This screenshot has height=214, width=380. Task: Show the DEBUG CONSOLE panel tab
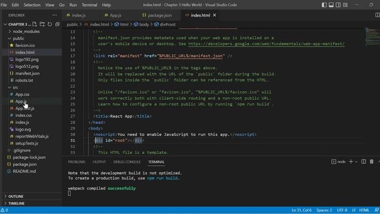pyautogui.click(x=127, y=162)
